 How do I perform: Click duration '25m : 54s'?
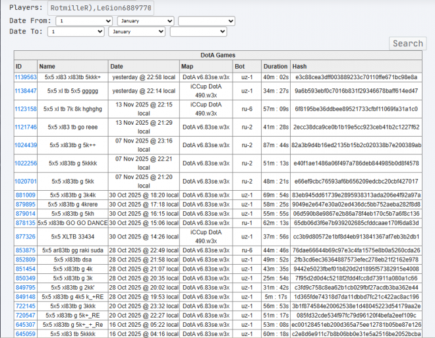pos(275,278)
